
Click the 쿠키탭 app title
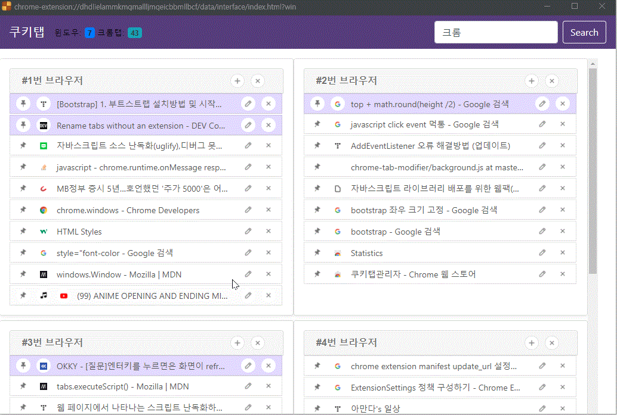(x=27, y=32)
